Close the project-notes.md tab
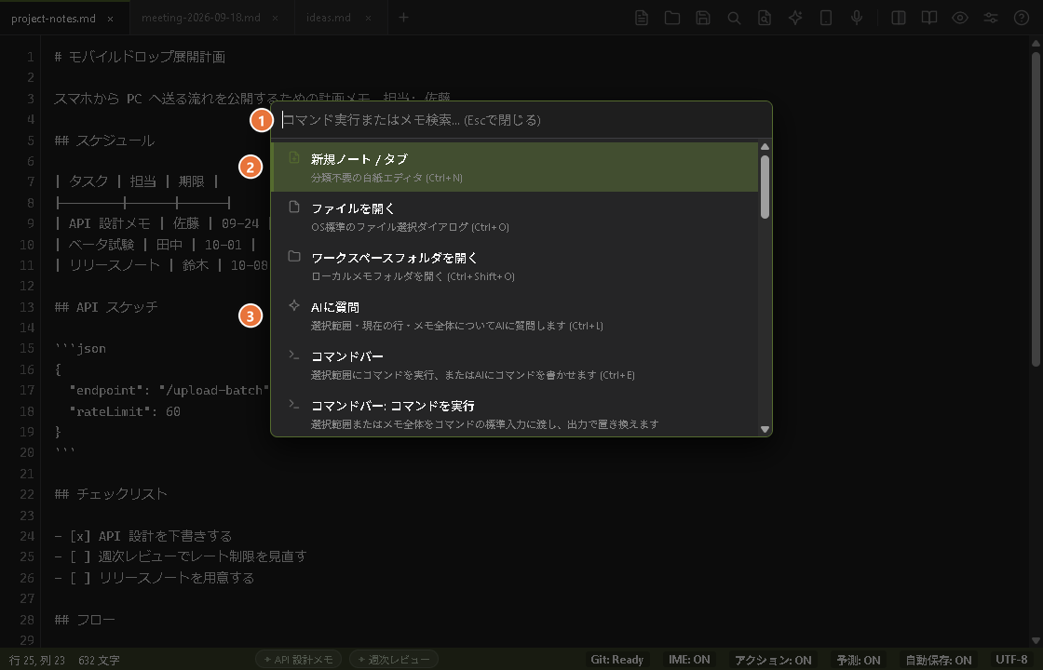 click(111, 19)
